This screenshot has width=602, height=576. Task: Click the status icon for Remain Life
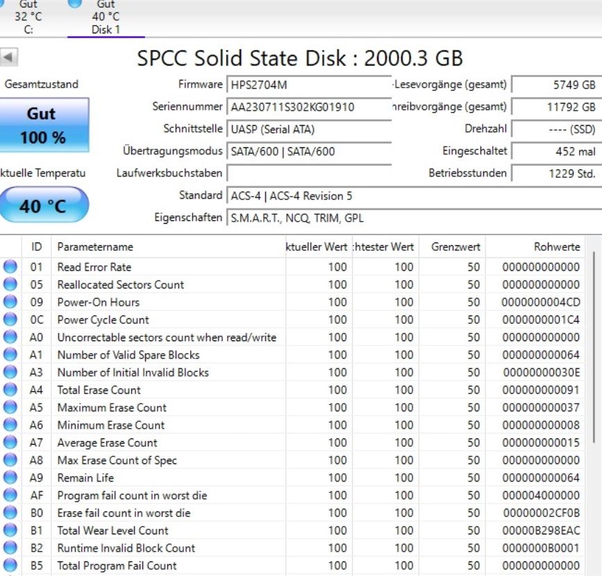(x=10, y=477)
